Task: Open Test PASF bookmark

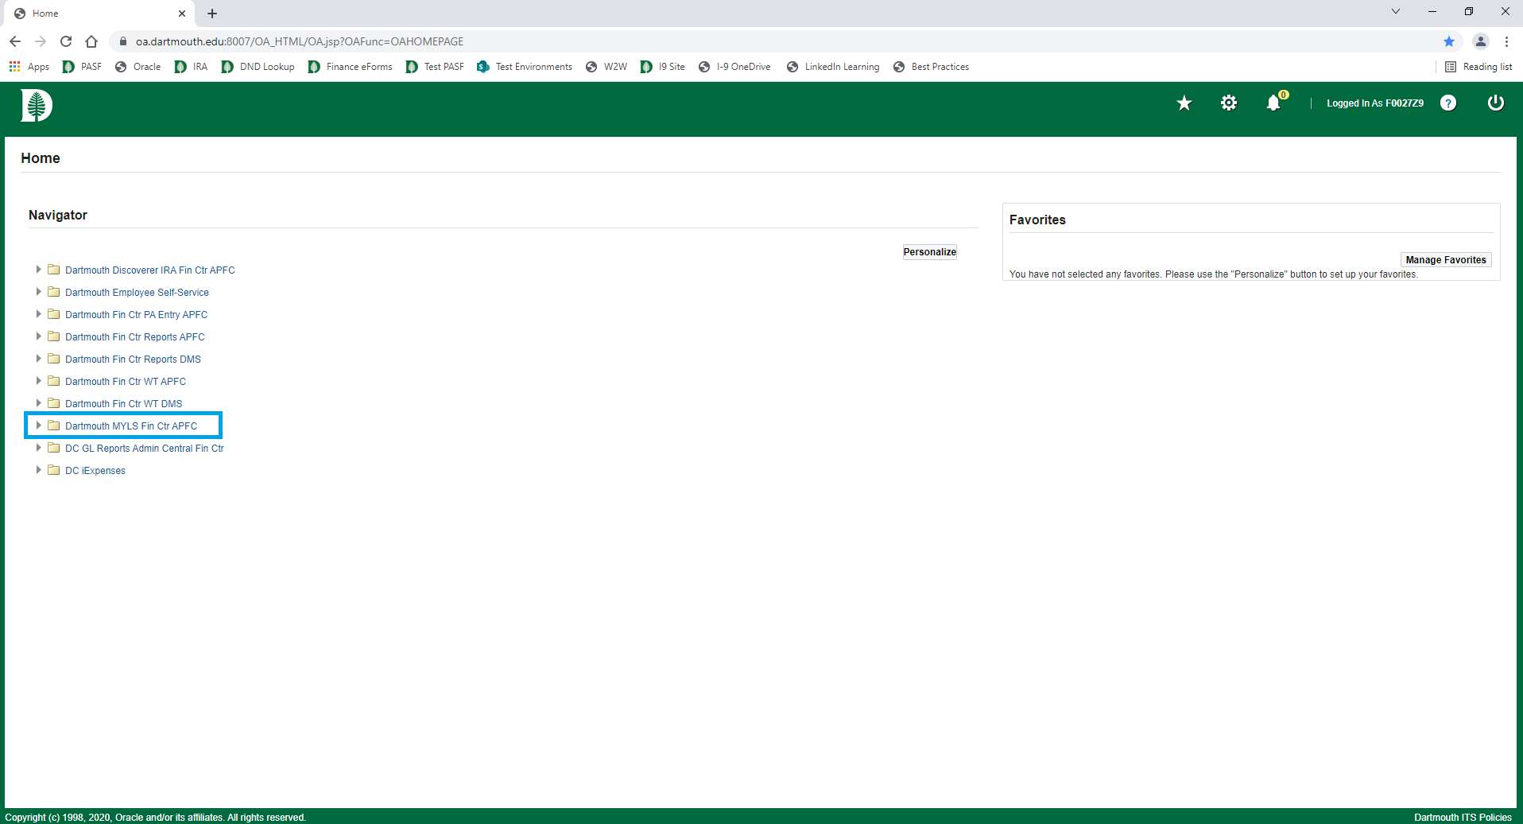Action: (435, 67)
